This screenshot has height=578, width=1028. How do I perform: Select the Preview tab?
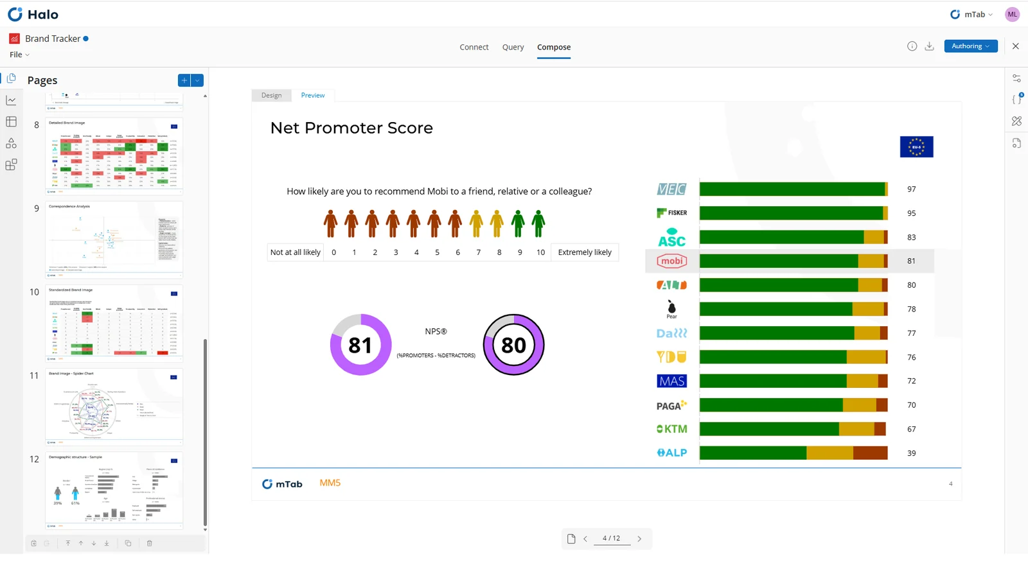pos(313,95)
